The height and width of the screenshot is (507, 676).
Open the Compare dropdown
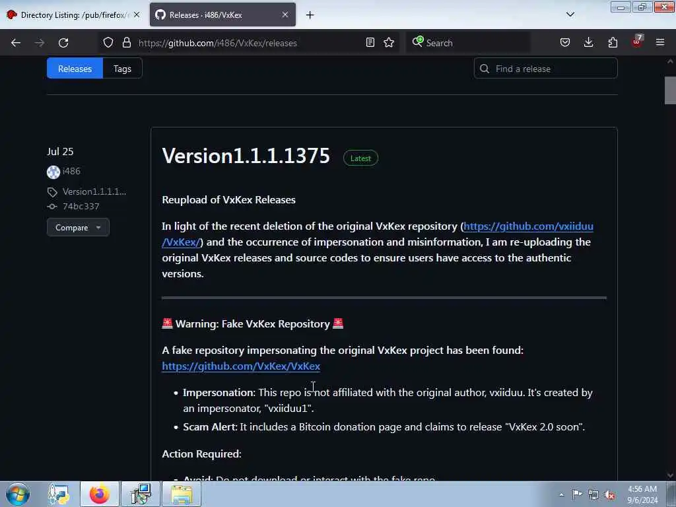coord(78,227)
